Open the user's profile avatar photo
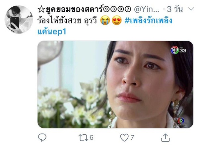Screen dimensions: 199x146 tap(19, 20)
